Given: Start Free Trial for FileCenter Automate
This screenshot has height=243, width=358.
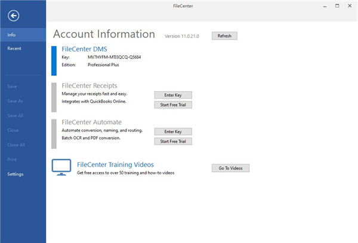Looking at the screenshot, I should [173, 142].
